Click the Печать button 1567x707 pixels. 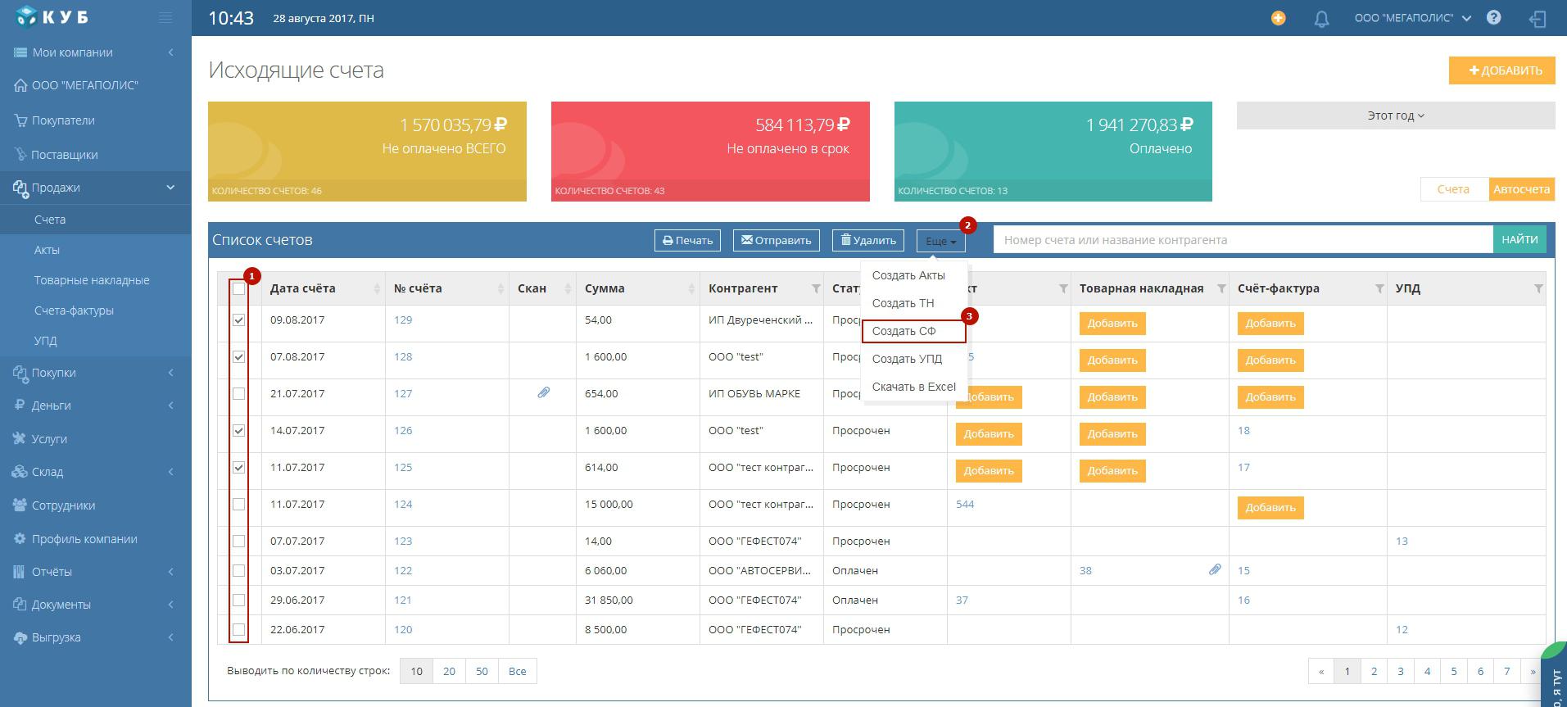[x=687, y=240]
